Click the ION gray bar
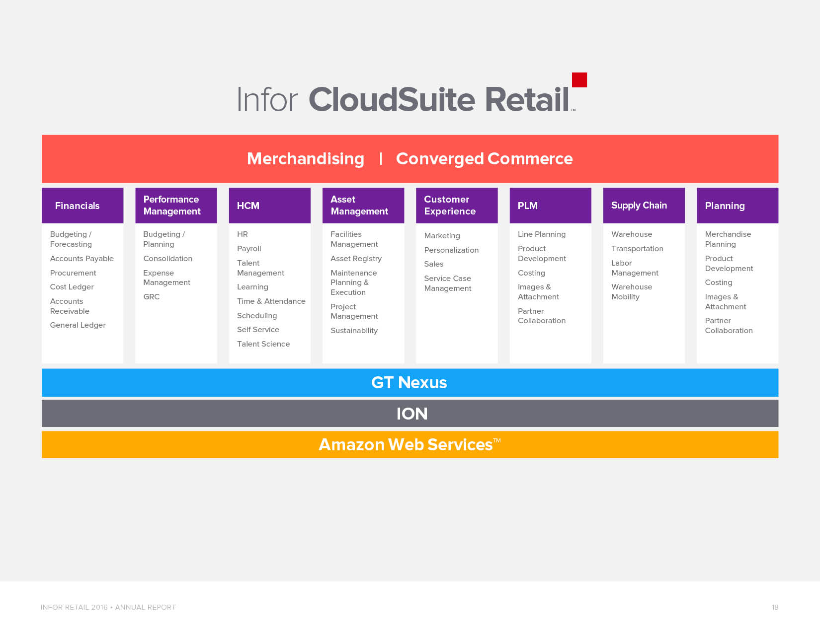The height and width of the screenshot is (633, 820). click(410, 414)
